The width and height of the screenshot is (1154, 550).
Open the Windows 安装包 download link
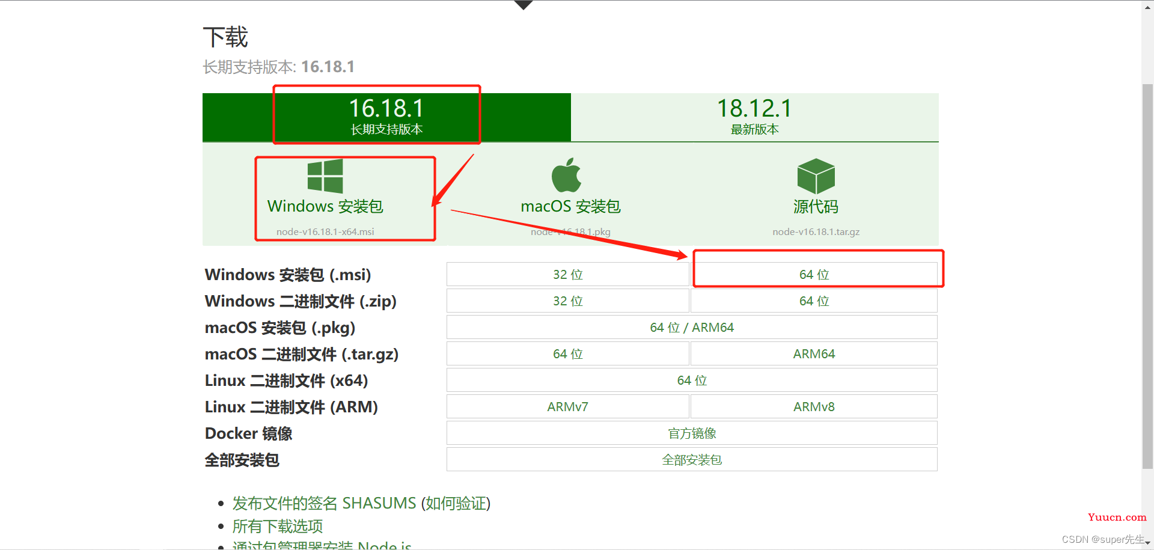click(x=325, y=206)
